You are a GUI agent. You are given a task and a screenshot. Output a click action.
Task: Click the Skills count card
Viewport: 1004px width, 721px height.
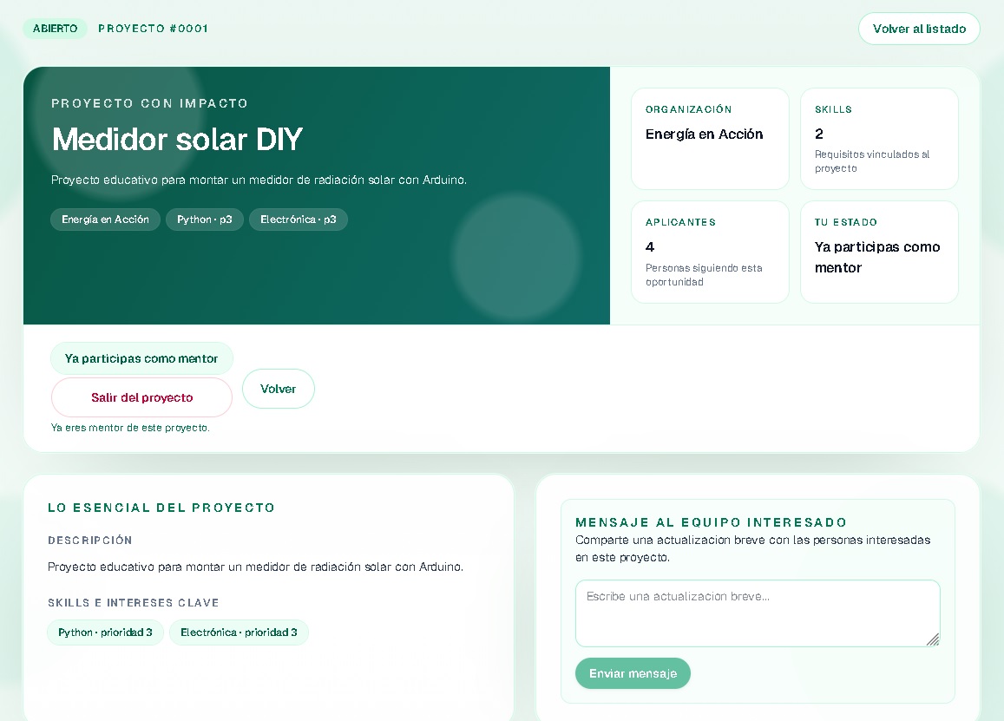[878, 138]
